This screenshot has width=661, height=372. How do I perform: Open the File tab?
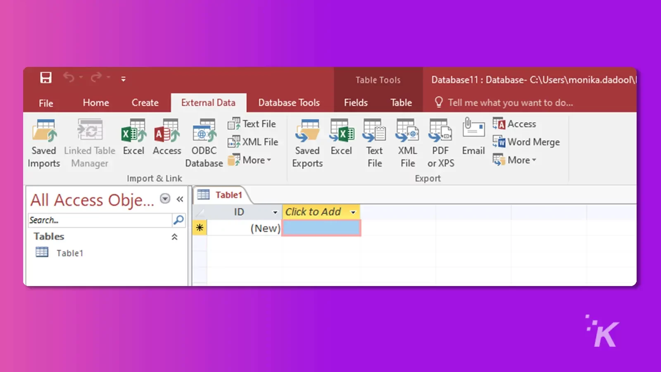click(46, 103)
